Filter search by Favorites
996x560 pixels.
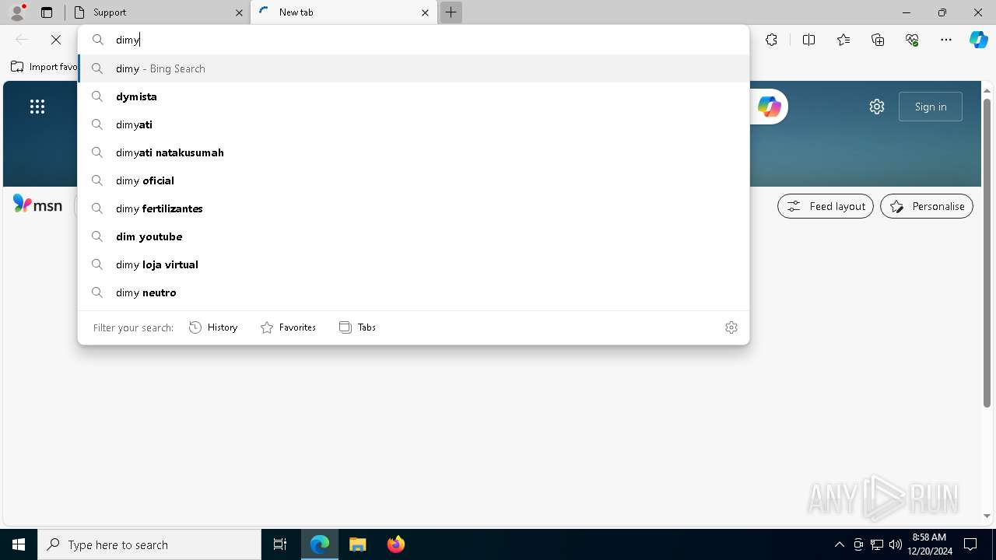(x=288, y=327)
